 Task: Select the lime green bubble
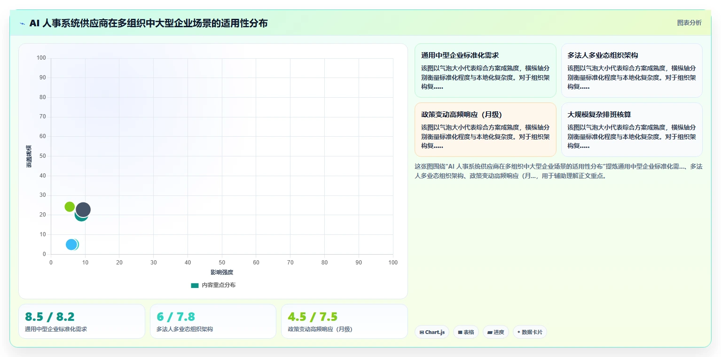(x=70, y=207)
